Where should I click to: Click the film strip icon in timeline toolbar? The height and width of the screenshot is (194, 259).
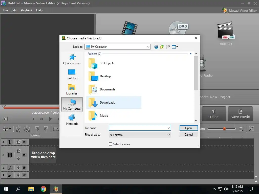coord(56,129)
